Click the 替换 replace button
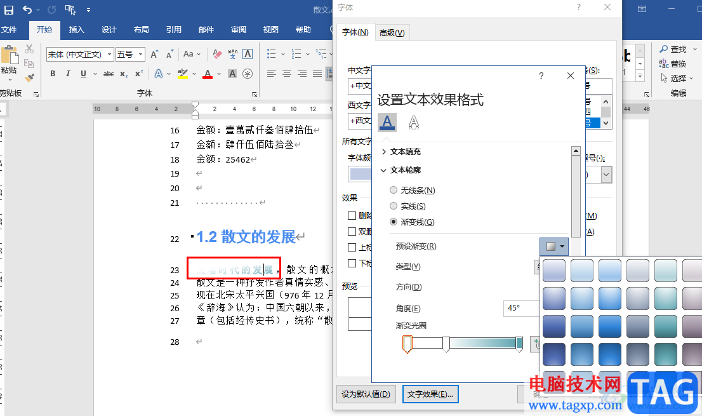The height and width of the screenshot is (416, 702). tap(673, 64)
